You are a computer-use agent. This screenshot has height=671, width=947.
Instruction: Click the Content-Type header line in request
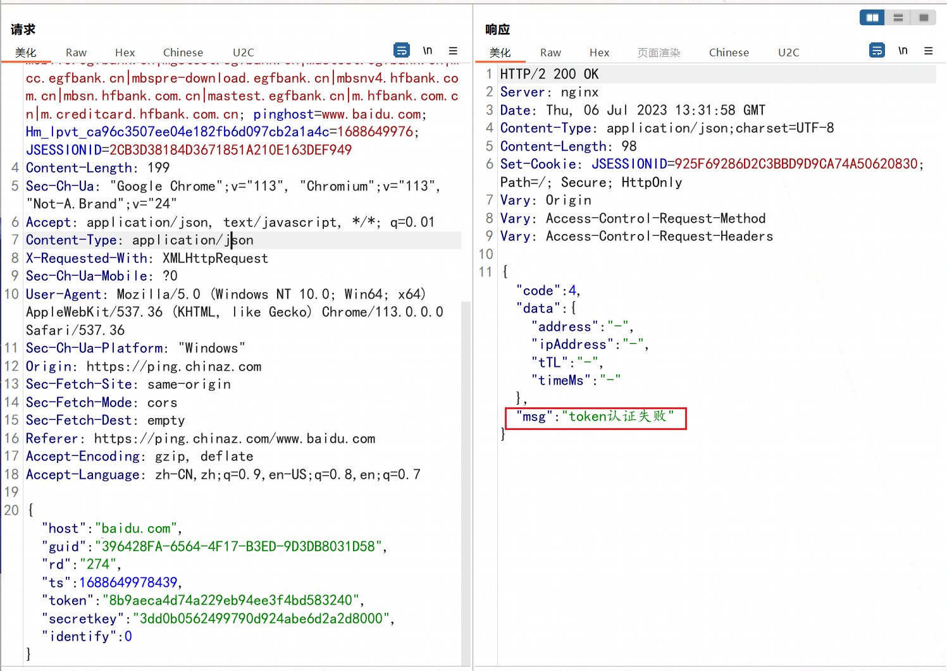(140, 240)
